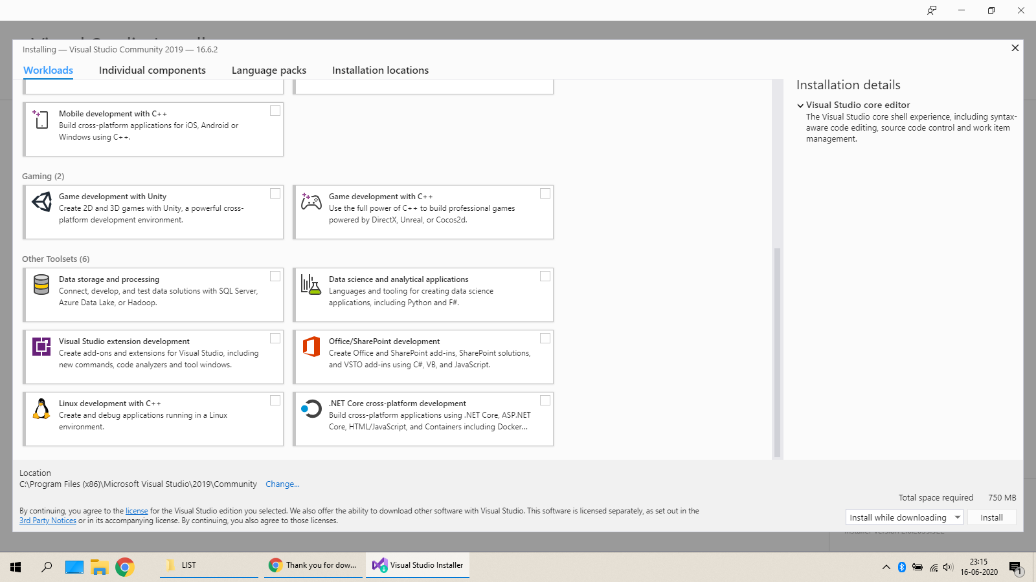Open the volume speaker tray icon
1036x582 pixels.
pyautogui.click(x=948, y=567)
